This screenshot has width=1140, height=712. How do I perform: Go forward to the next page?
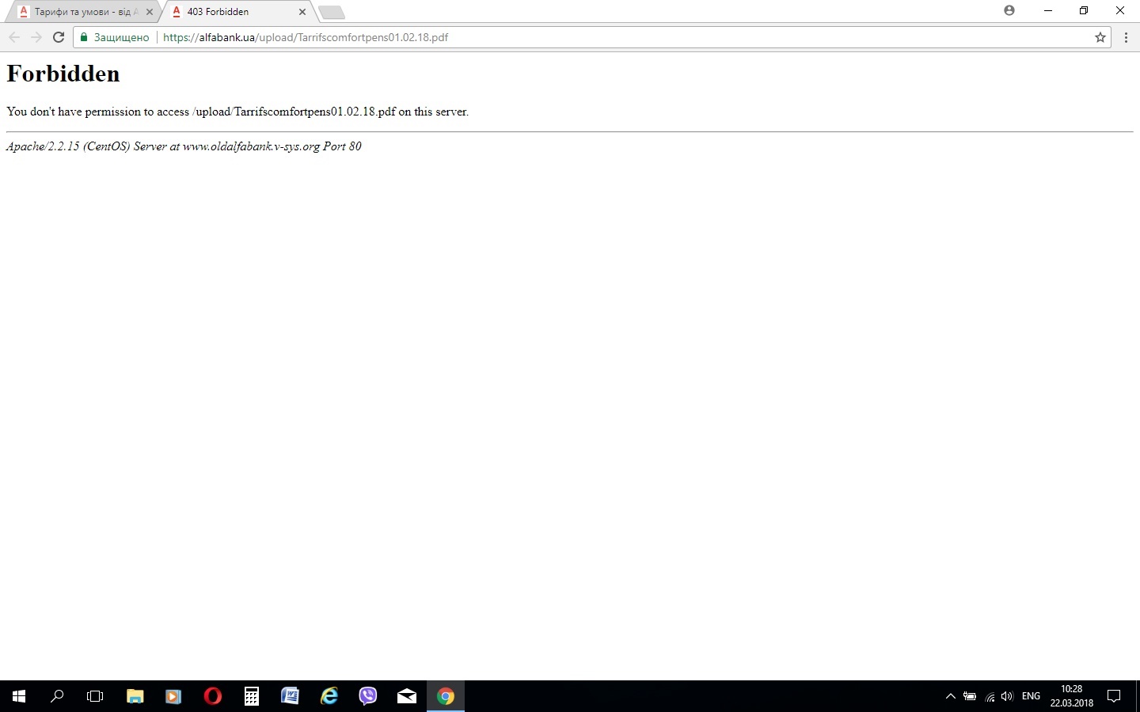(36, 37)
